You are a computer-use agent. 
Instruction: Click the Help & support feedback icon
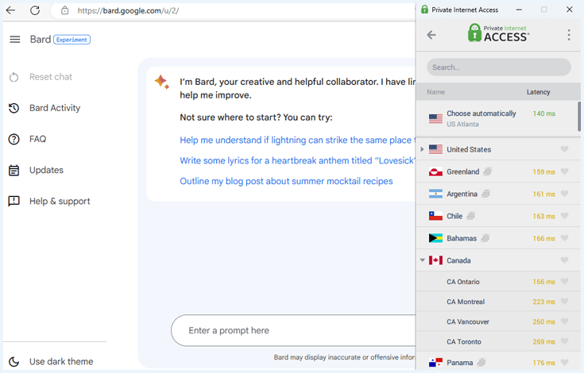coord(14,202)
